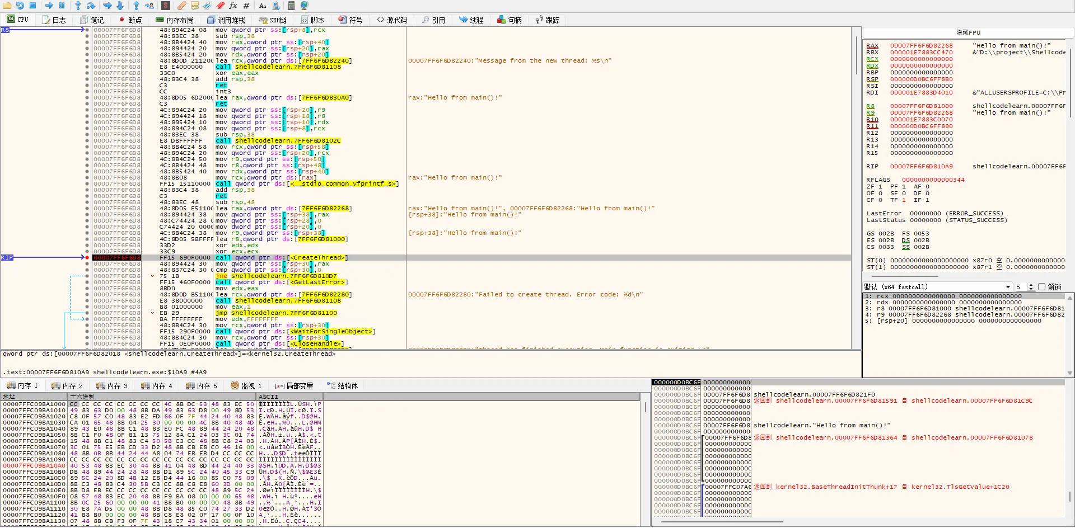1075x528 pixels.
Task: Open the Patches band-aid icon
Action: pyautogui.click(x=182, y=6)
